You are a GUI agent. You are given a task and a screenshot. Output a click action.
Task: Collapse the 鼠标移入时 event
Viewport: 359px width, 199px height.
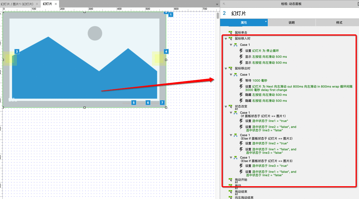click(x=226, y=39)
